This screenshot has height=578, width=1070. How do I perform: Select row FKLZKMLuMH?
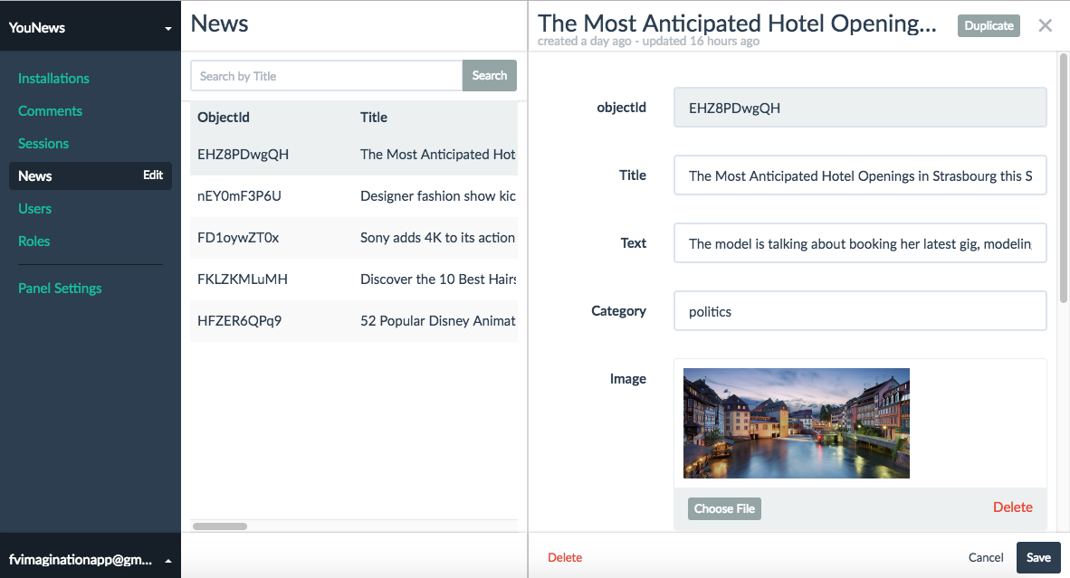353,280
